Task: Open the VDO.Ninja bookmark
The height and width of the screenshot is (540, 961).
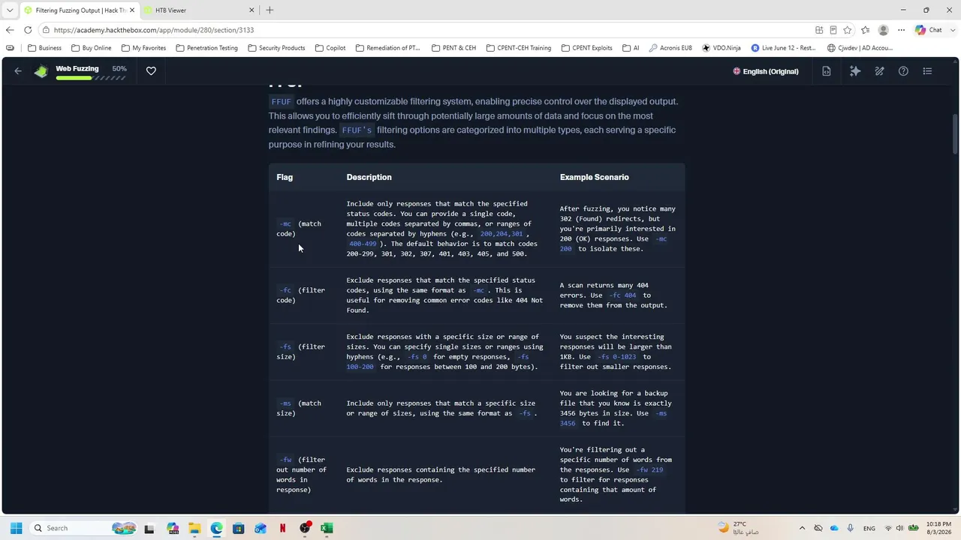Action: coord(722,48)
